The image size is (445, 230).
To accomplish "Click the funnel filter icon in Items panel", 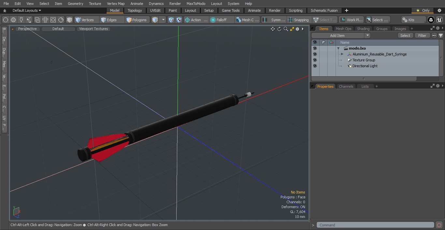I will click(x=441, y=36).
